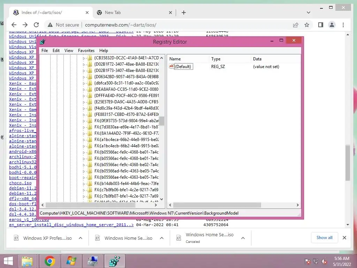Open options for Windows XP Profes....iso download
The height and width of the screenshot is (268, 357).
click(x=81, y=238)
